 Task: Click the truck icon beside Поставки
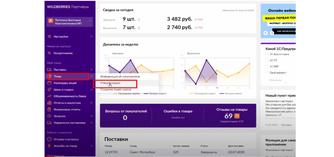pos(49,70)
